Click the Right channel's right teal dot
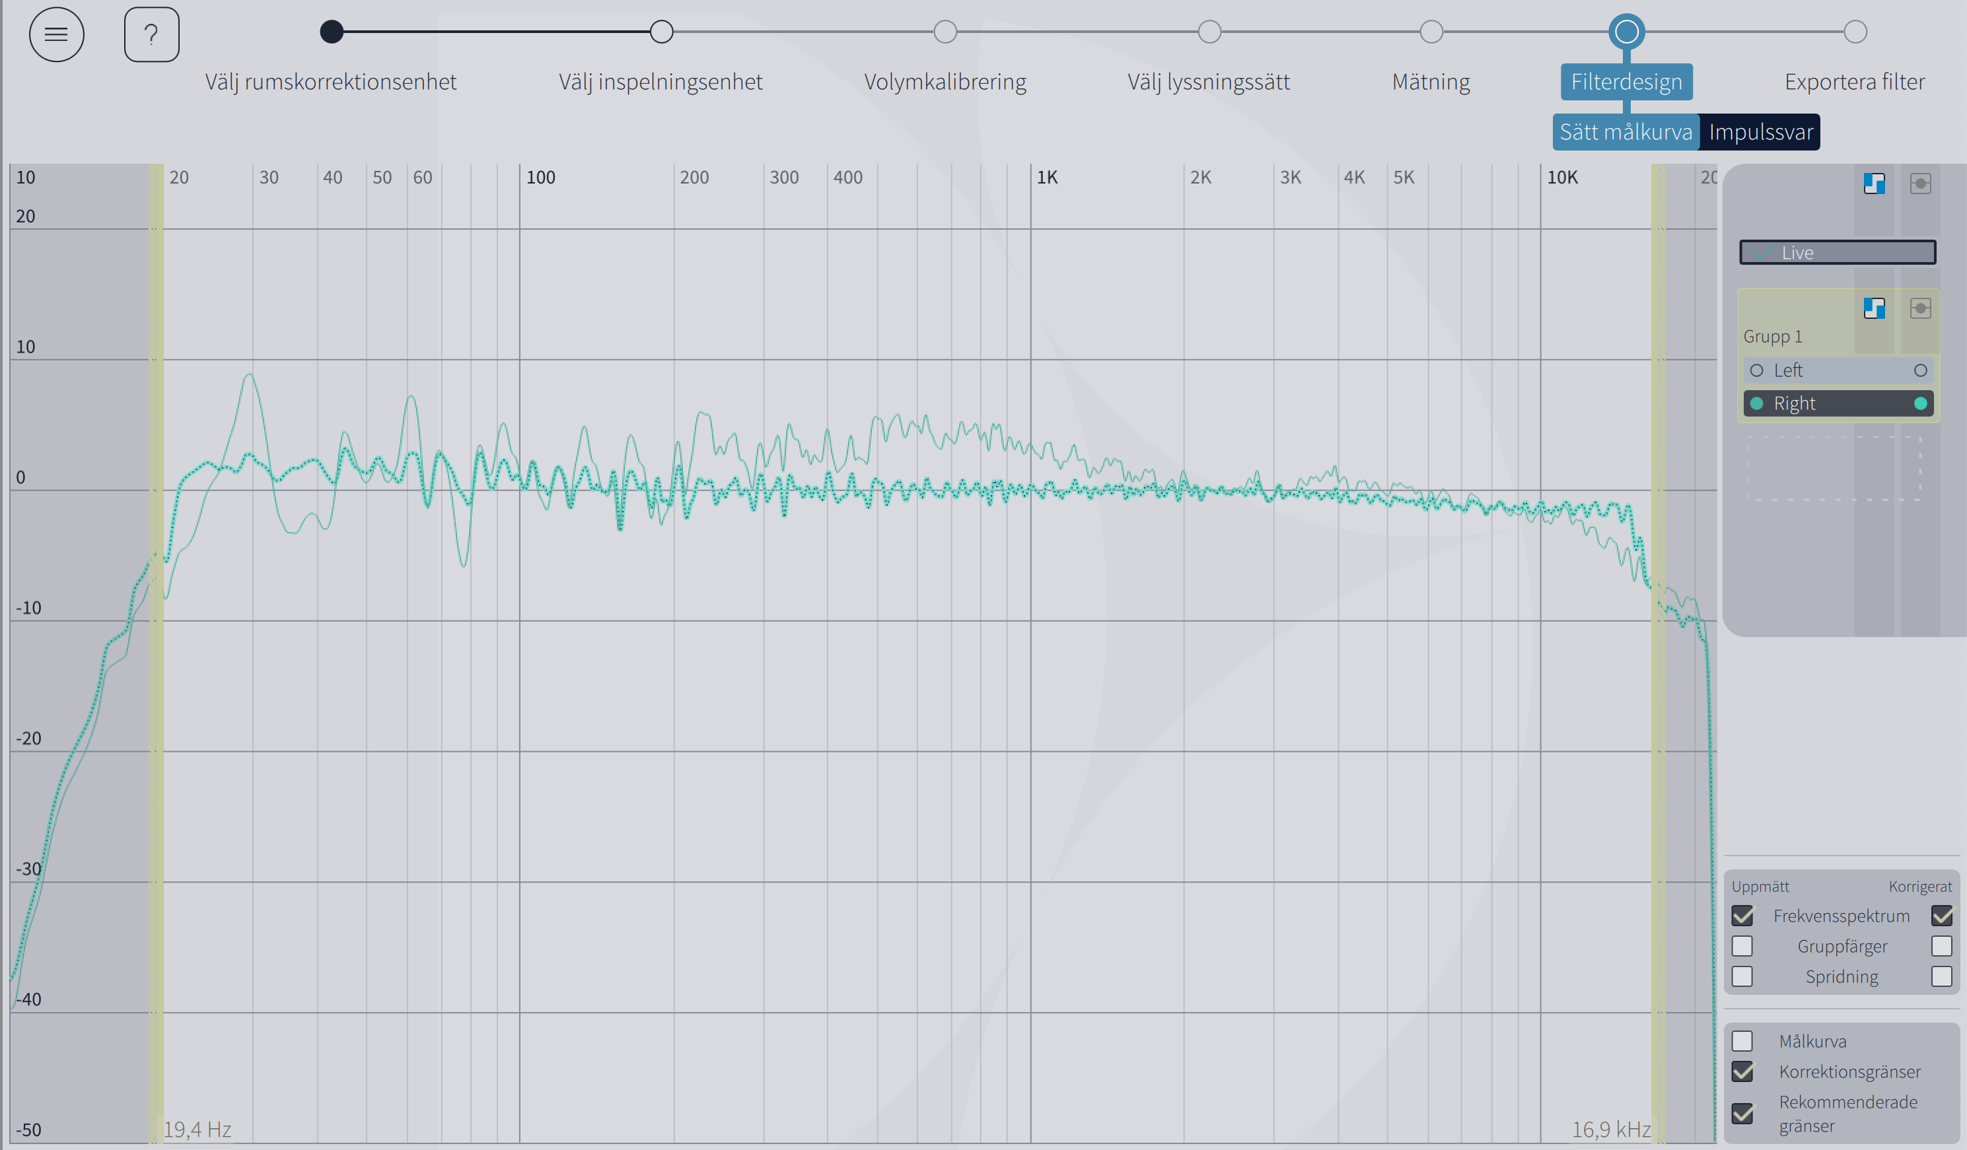The height and width of the screenshot is (1150, 1967). tap(1920, 403)
